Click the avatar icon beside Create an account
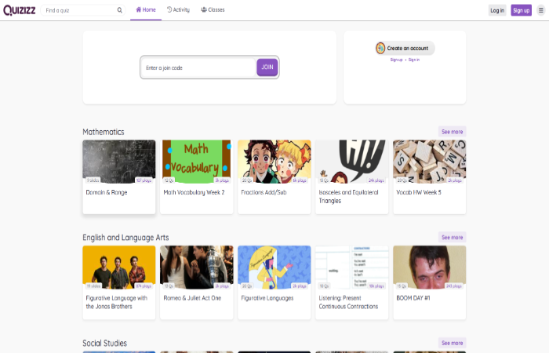The image size is (549, 353). pos(380,48)
